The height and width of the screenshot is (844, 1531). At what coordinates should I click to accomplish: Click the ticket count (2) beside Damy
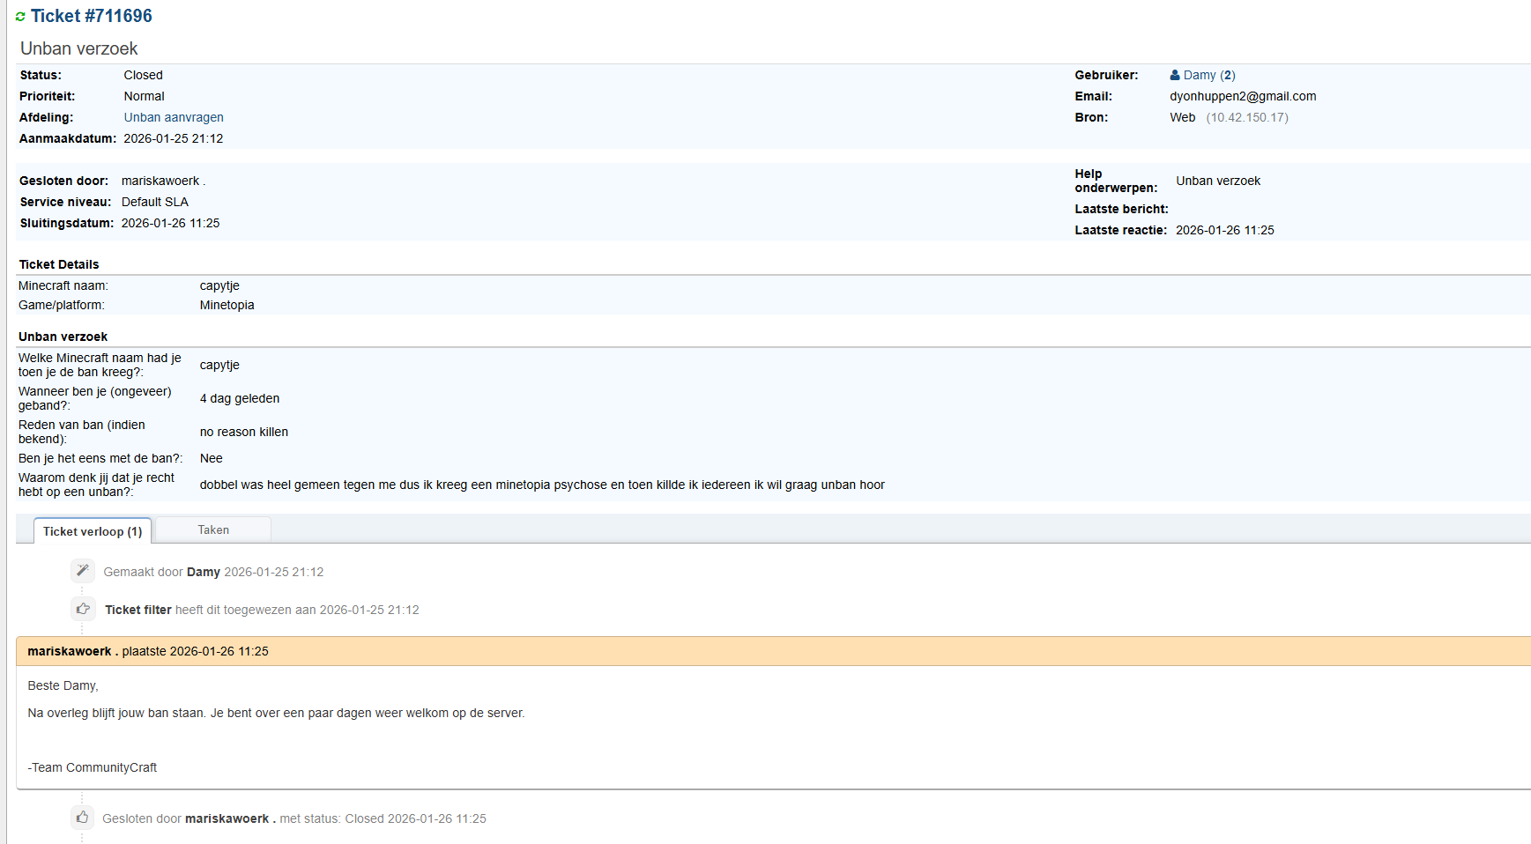click(x=1228, y=75)
